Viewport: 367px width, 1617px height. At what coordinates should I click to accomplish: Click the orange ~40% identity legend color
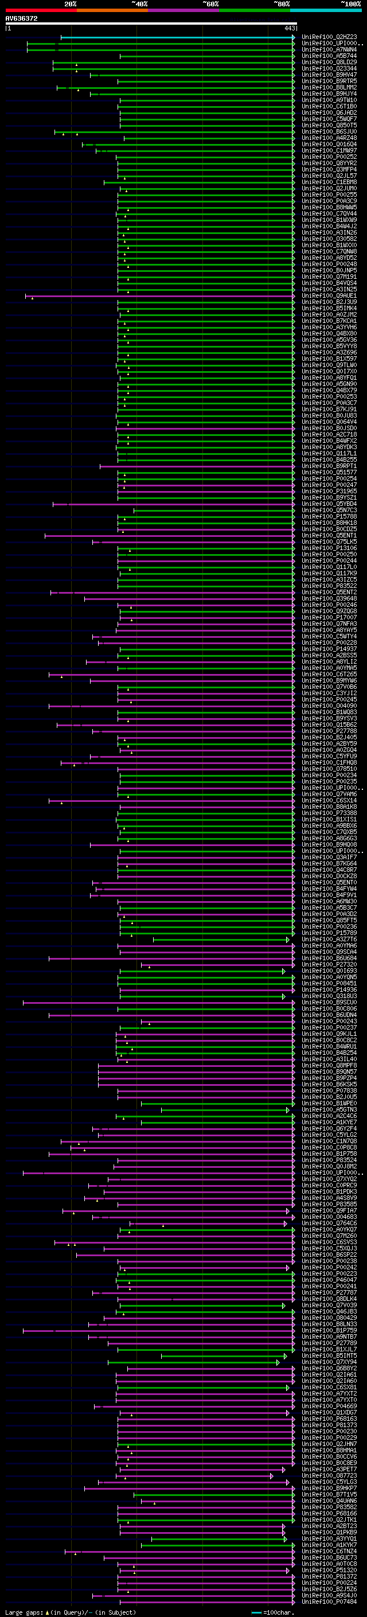pyautogui.click(x=112, y=10)
